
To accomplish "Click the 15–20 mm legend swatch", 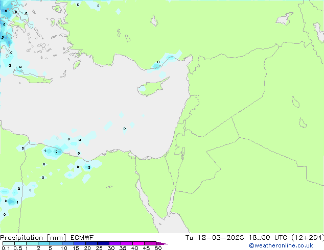I will pos(79,243).
